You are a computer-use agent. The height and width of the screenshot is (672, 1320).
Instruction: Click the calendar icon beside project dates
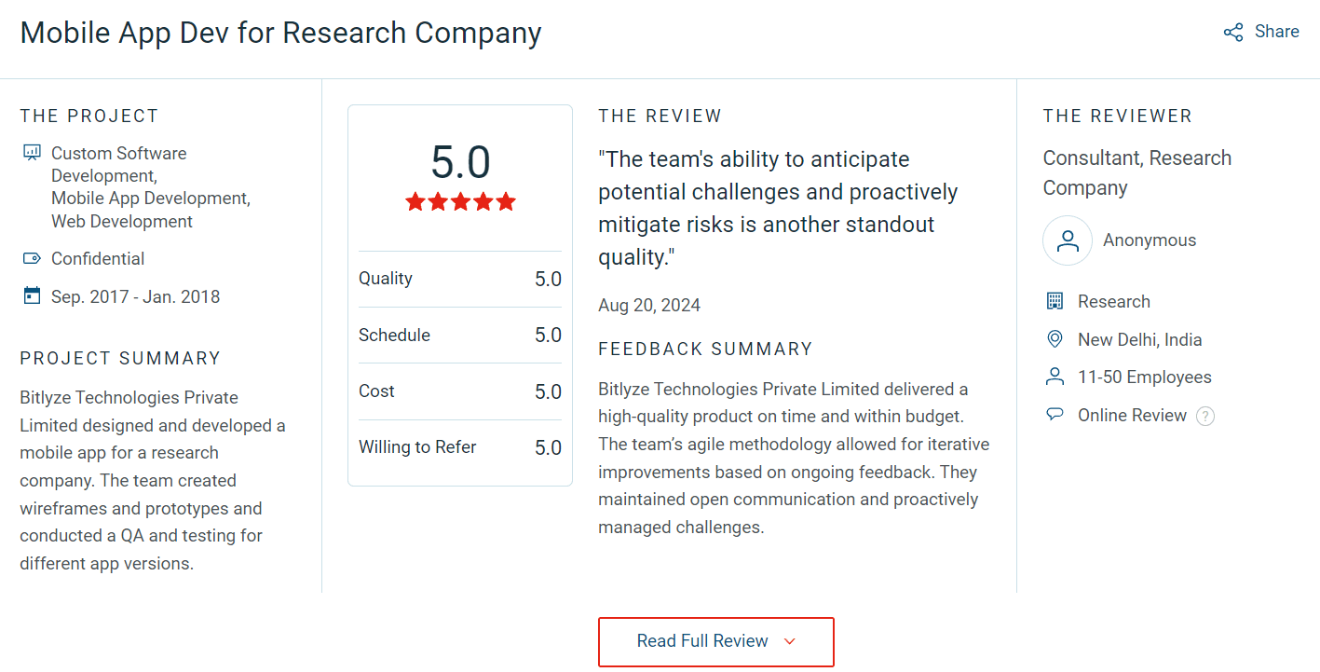(32, 296)
